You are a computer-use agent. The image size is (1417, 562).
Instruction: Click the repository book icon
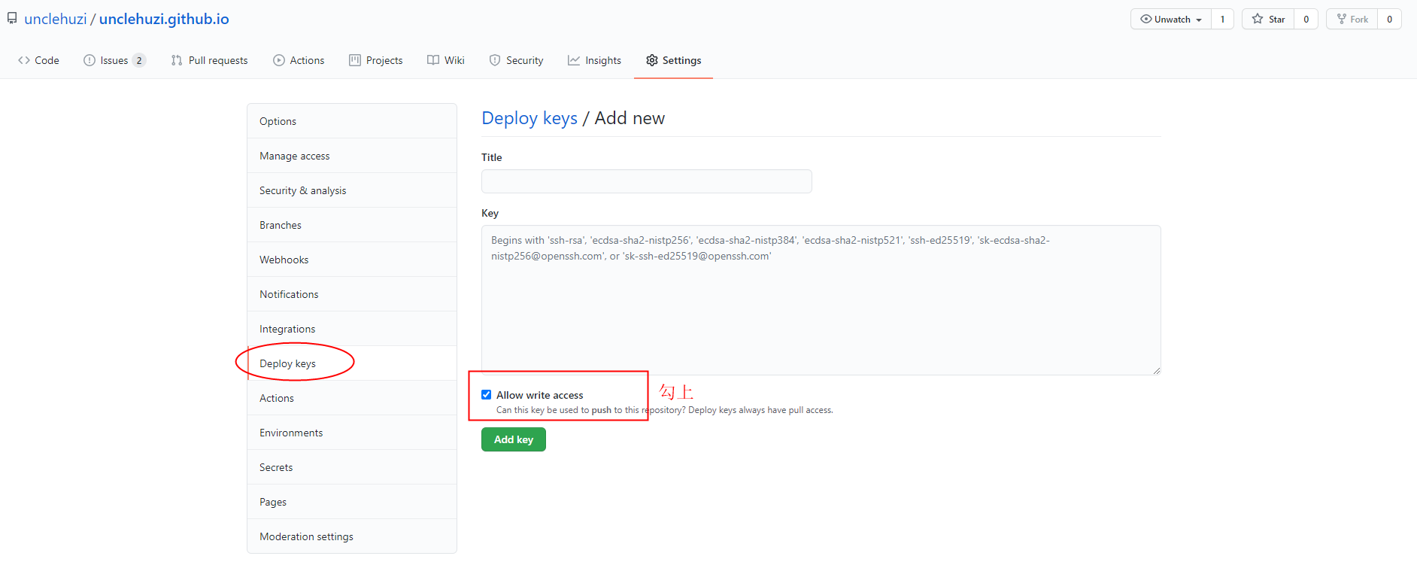tap(12, 18)
